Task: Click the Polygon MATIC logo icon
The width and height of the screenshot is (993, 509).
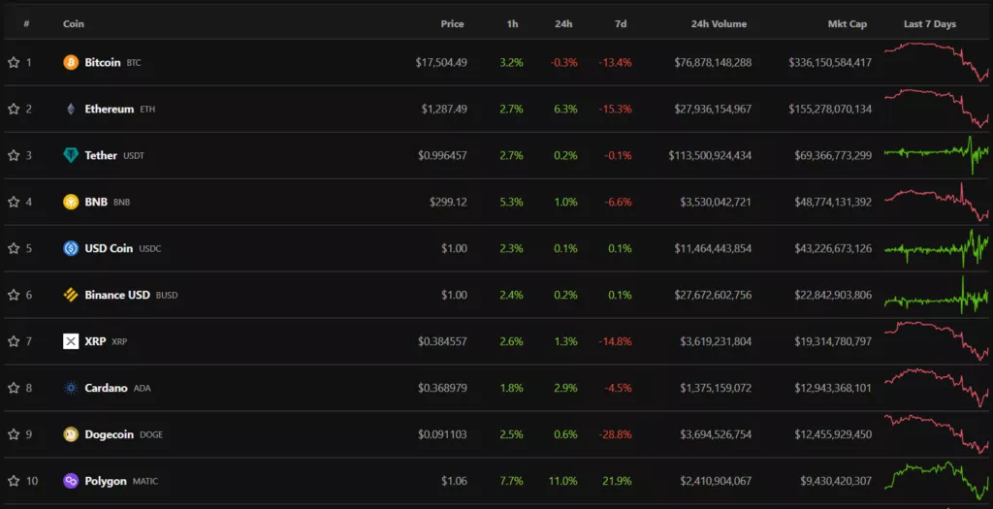Action: click(x=71, y=481)
